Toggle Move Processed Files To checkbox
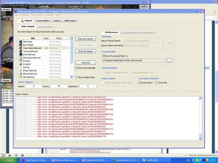The height and width of the screenshot is (163, 218). pos(103,56)
